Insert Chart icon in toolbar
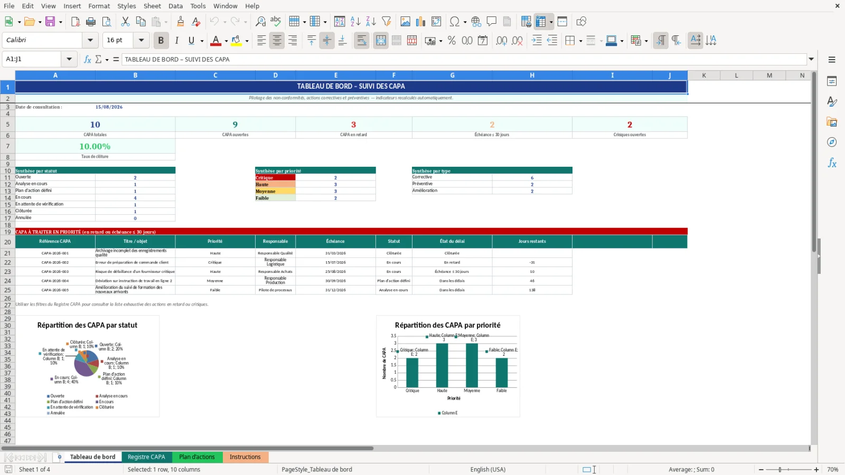Image resolution: width=845 pixels, height=475 pixels. [421, 22]
